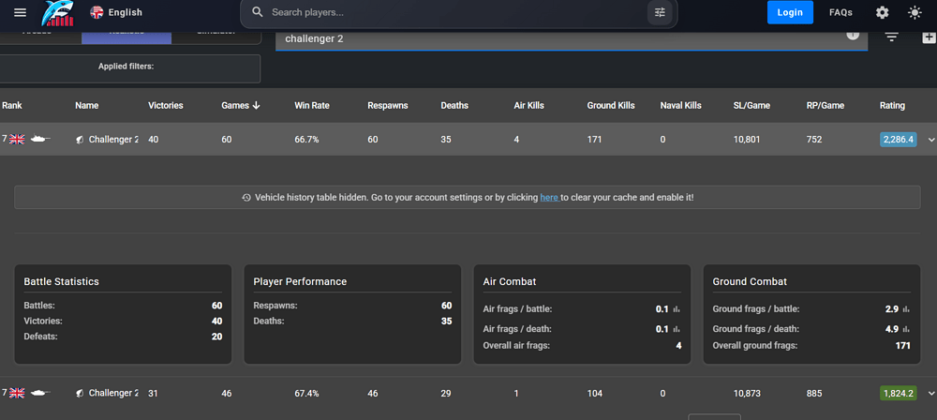Click the Air Combat card title
This screenshot has width=937, height=420.
click(x=509, y=281)
